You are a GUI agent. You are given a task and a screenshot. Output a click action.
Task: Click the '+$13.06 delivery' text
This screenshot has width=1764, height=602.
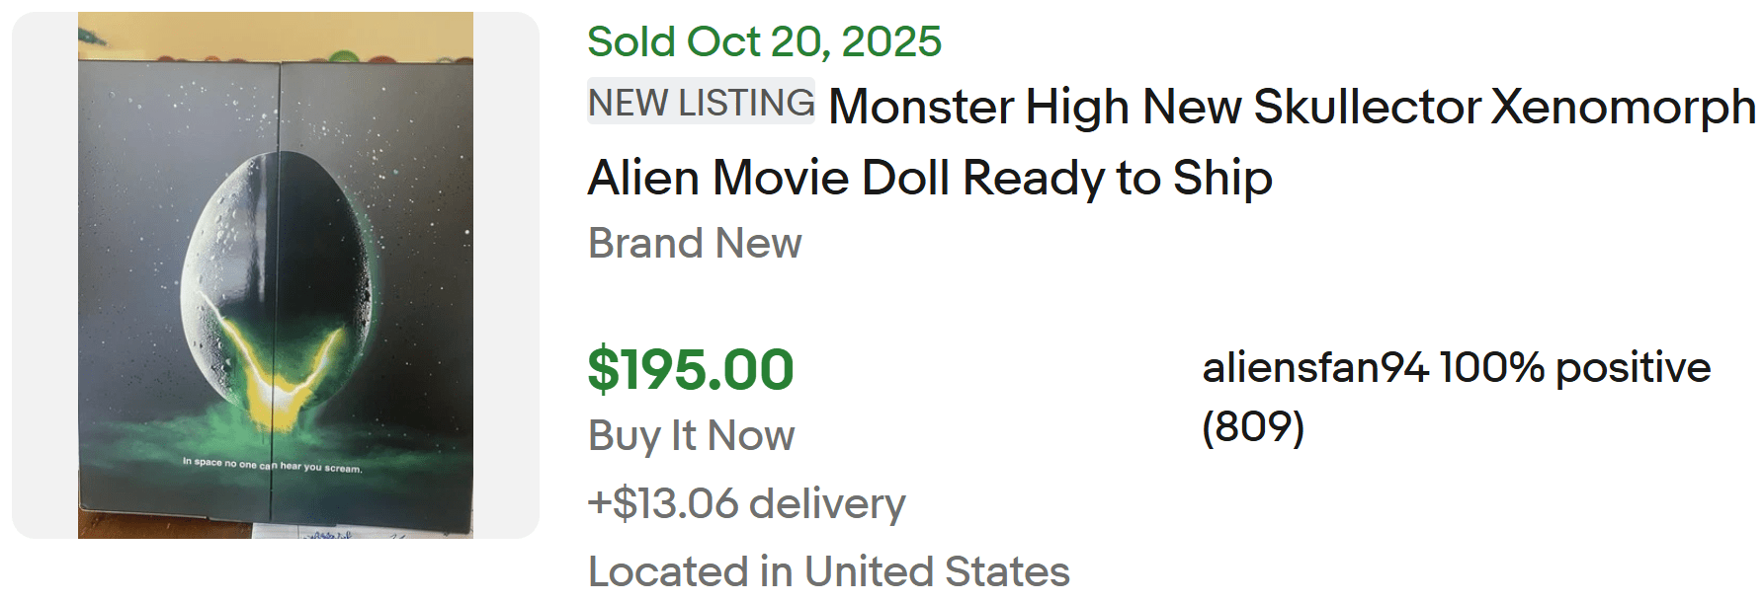746,503
